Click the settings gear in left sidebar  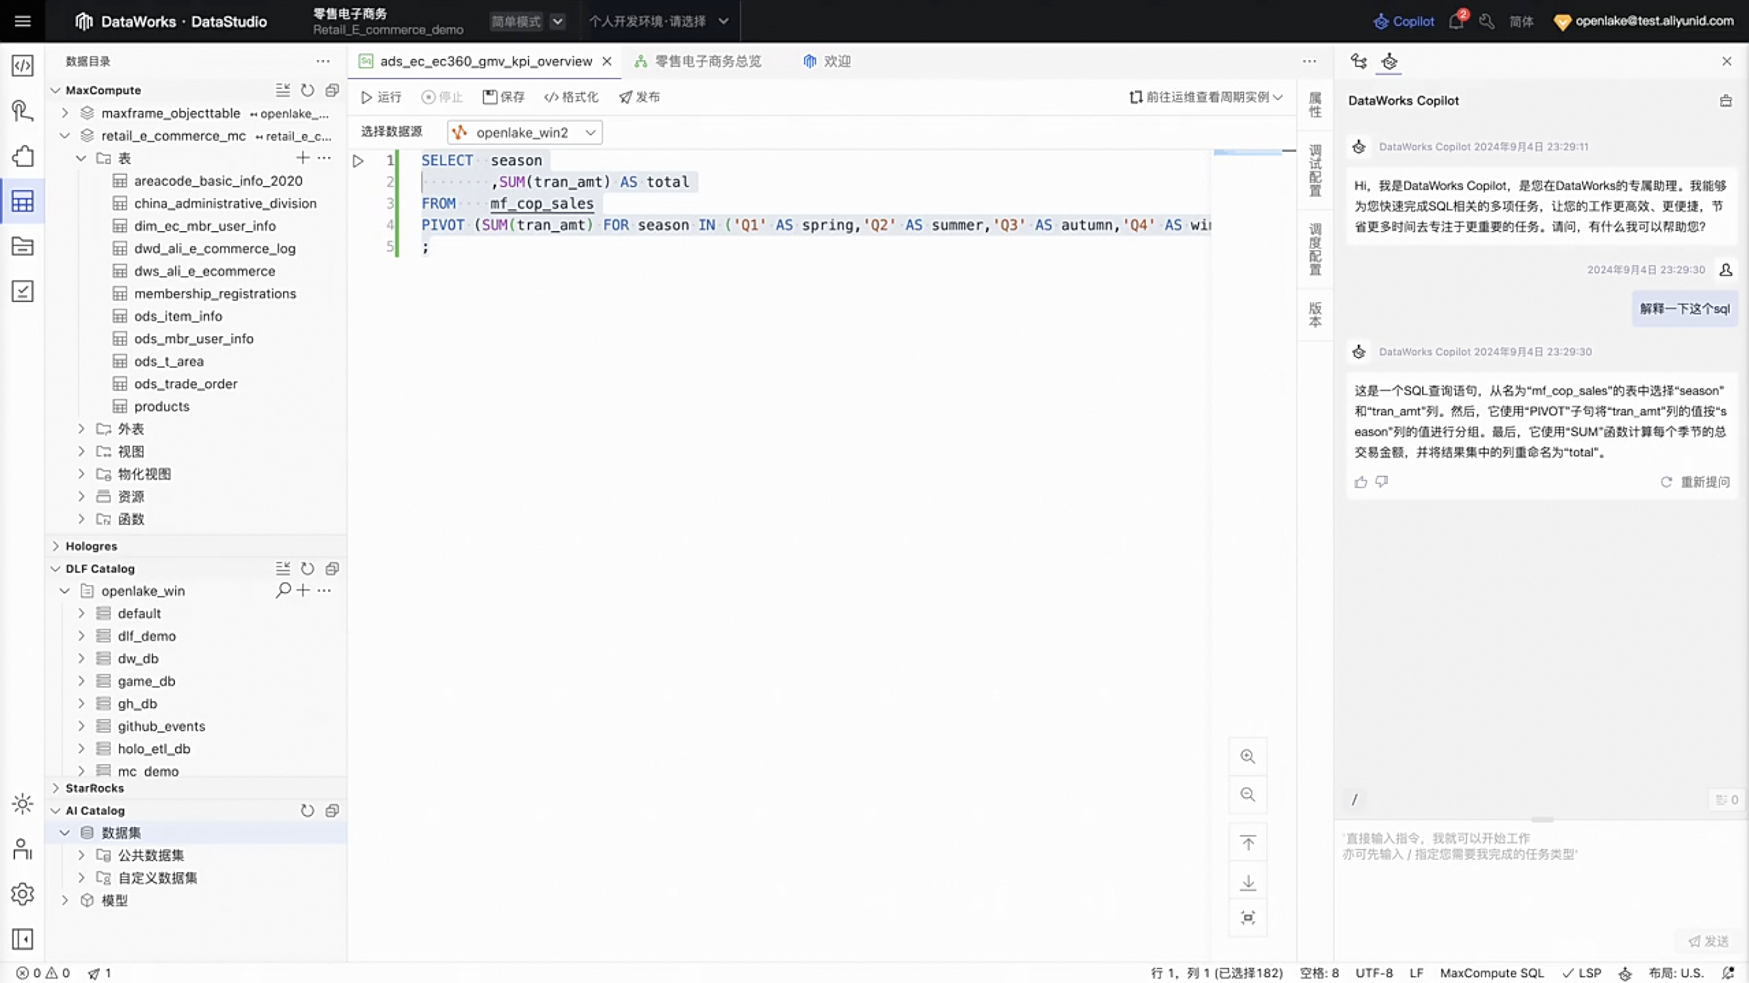coord(23,894)
